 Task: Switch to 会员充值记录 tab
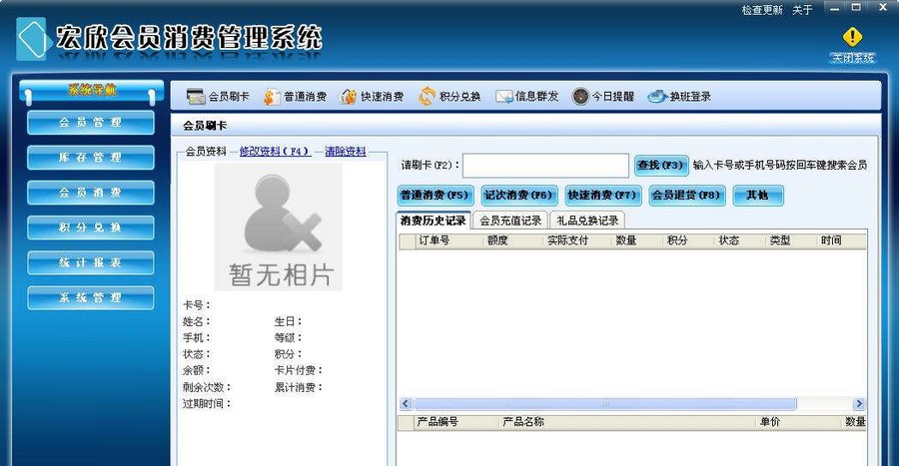pyautogui.click(x=510, y=221)
